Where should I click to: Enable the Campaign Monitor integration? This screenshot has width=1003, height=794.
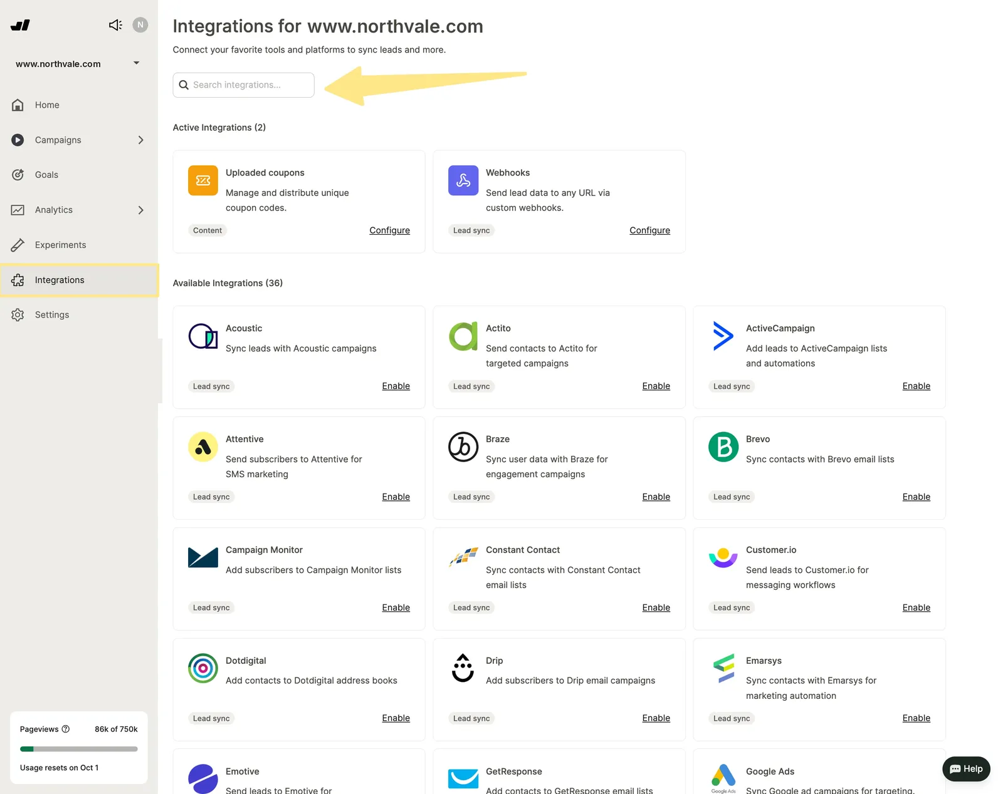click(x=396, y=608)
